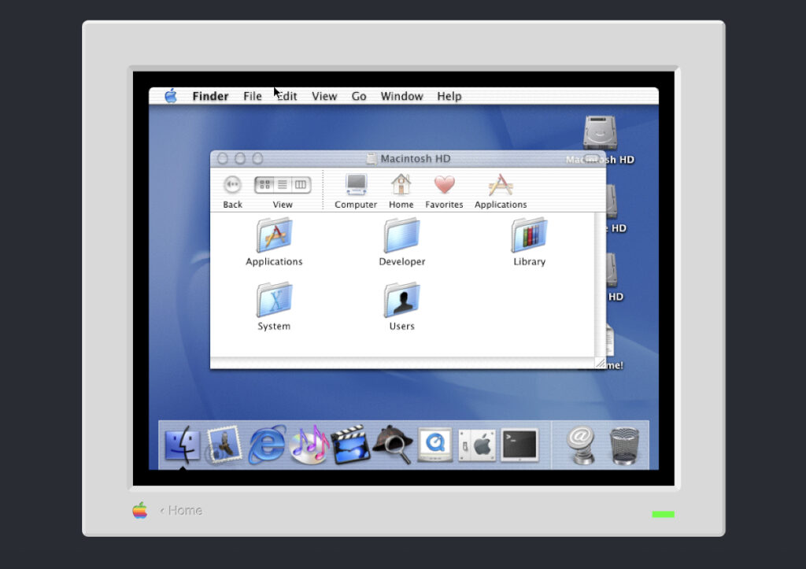Open System Preferences from the Dock
Viewport: 806px width, 569px height.
coord(477,445)
